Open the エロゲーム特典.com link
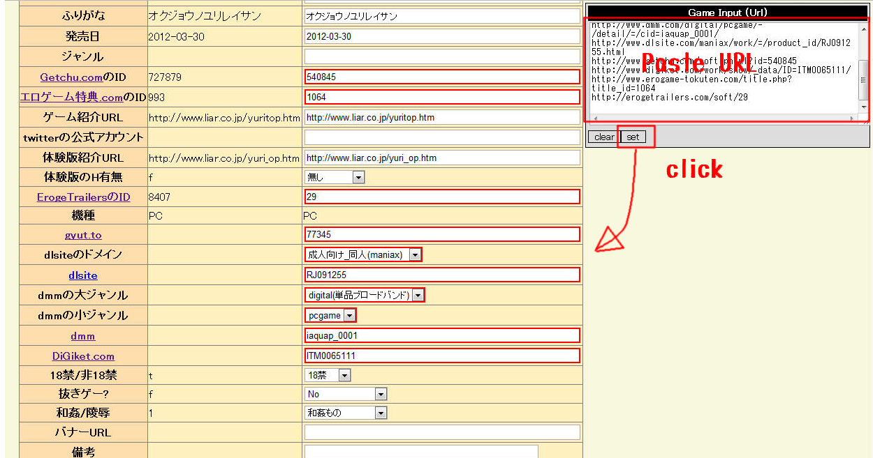 coord(71,97)
